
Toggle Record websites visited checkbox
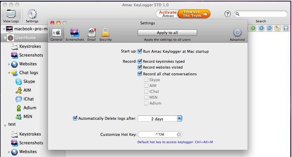[140, 67]
